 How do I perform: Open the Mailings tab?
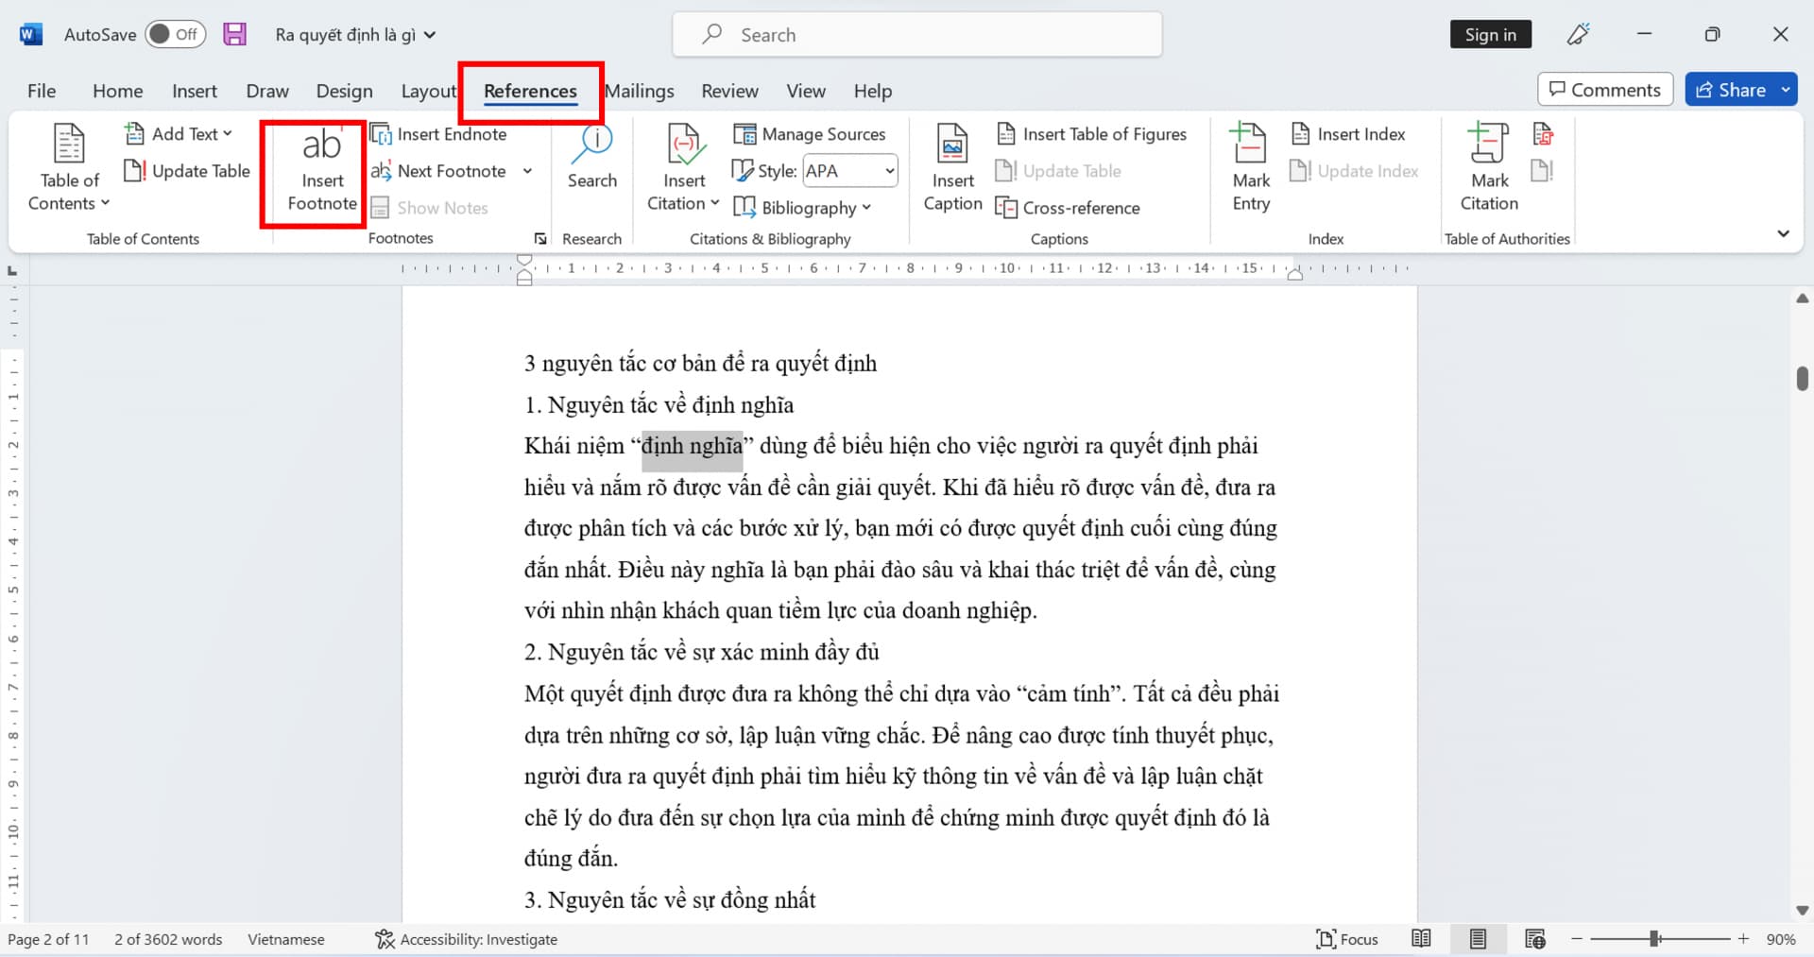[640, 91]
